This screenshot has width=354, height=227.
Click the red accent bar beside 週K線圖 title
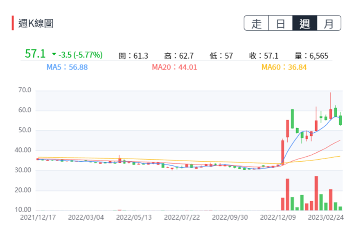13,23
